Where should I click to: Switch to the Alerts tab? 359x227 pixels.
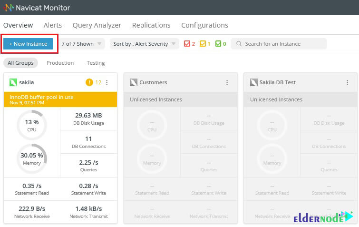point(53,25)
